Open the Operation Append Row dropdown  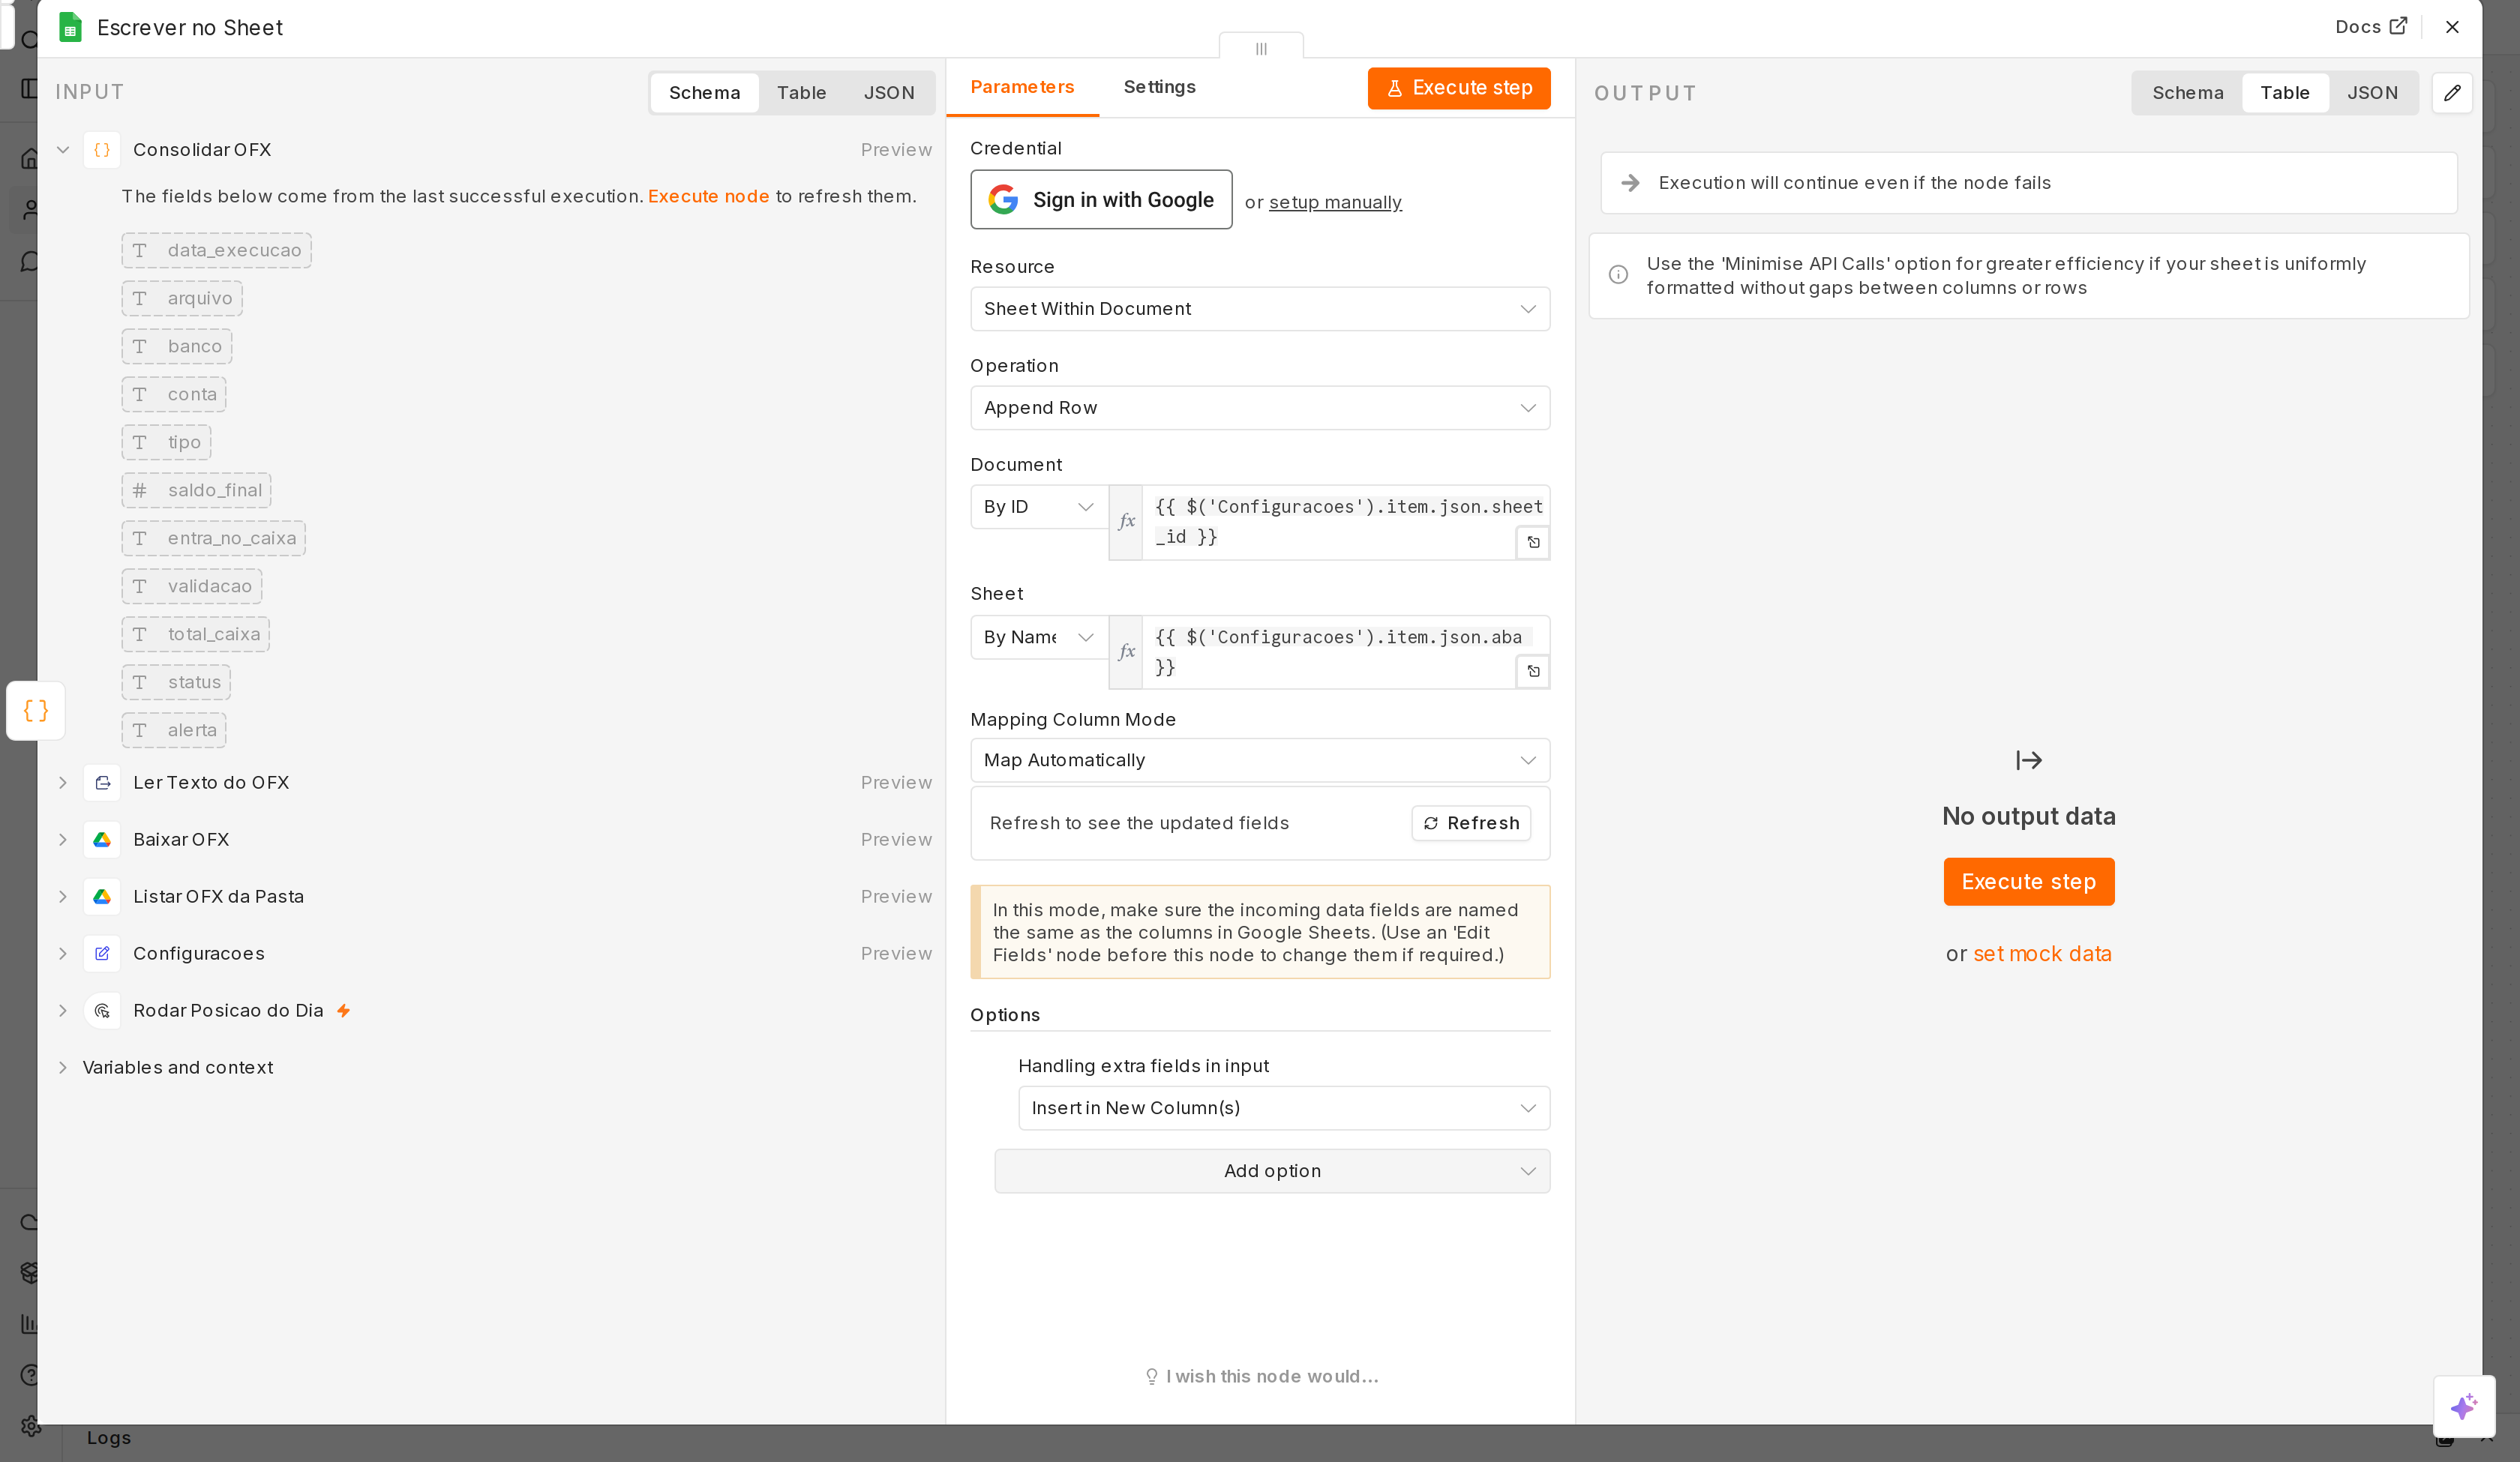(1259, 408)
